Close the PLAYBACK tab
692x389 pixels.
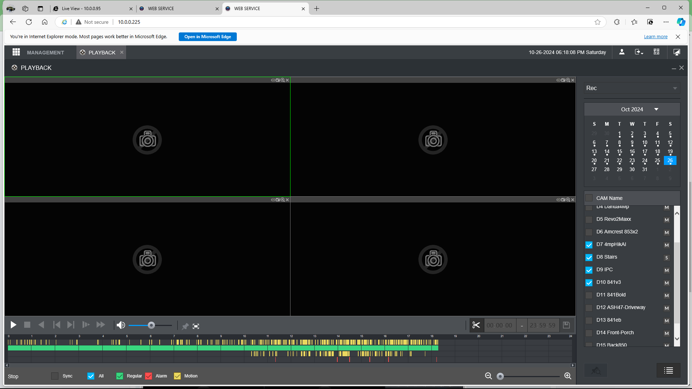click(x=122, y=52)
